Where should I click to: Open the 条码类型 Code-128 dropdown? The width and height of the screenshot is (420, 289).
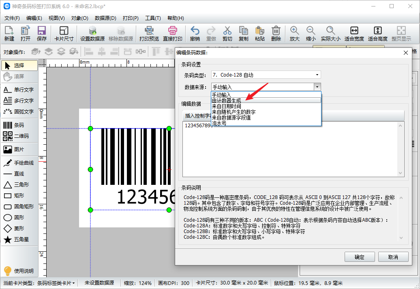[x=266, y=75]
